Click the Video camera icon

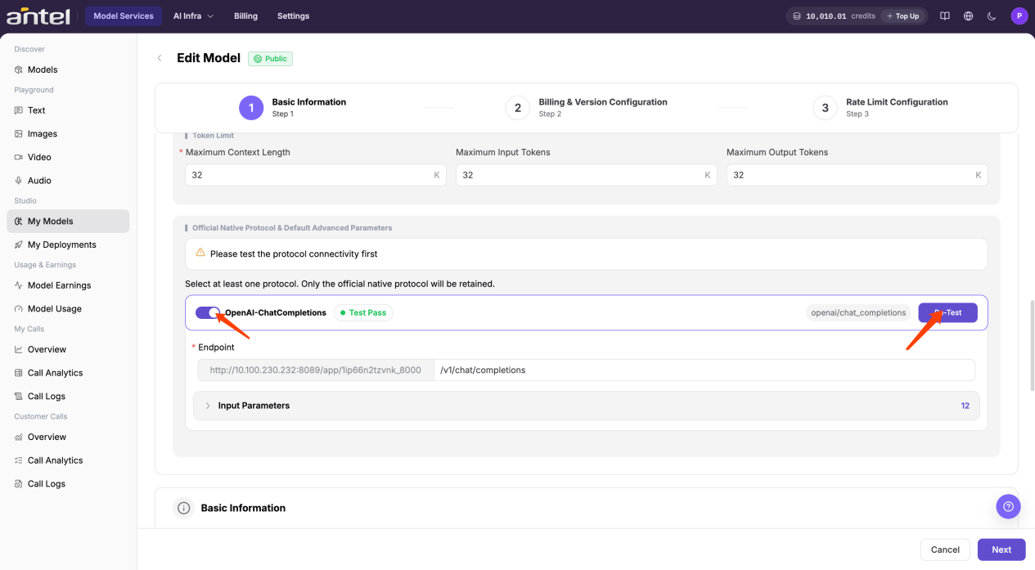pyautogui.click(x=19, y=157)
